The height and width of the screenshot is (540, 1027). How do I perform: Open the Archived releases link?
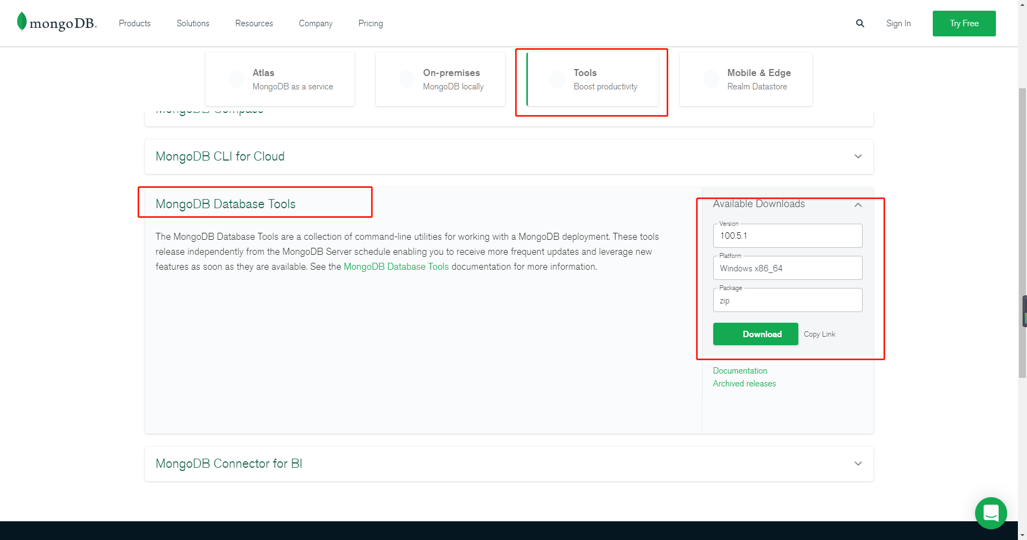coord(744,383)
